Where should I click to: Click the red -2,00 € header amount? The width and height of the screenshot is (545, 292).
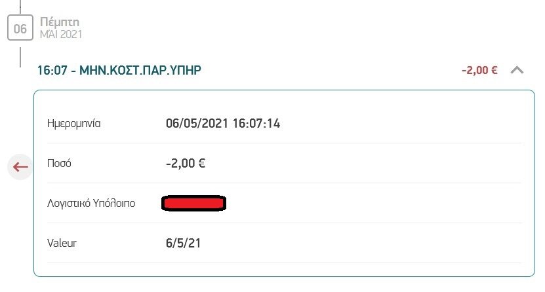479,71
